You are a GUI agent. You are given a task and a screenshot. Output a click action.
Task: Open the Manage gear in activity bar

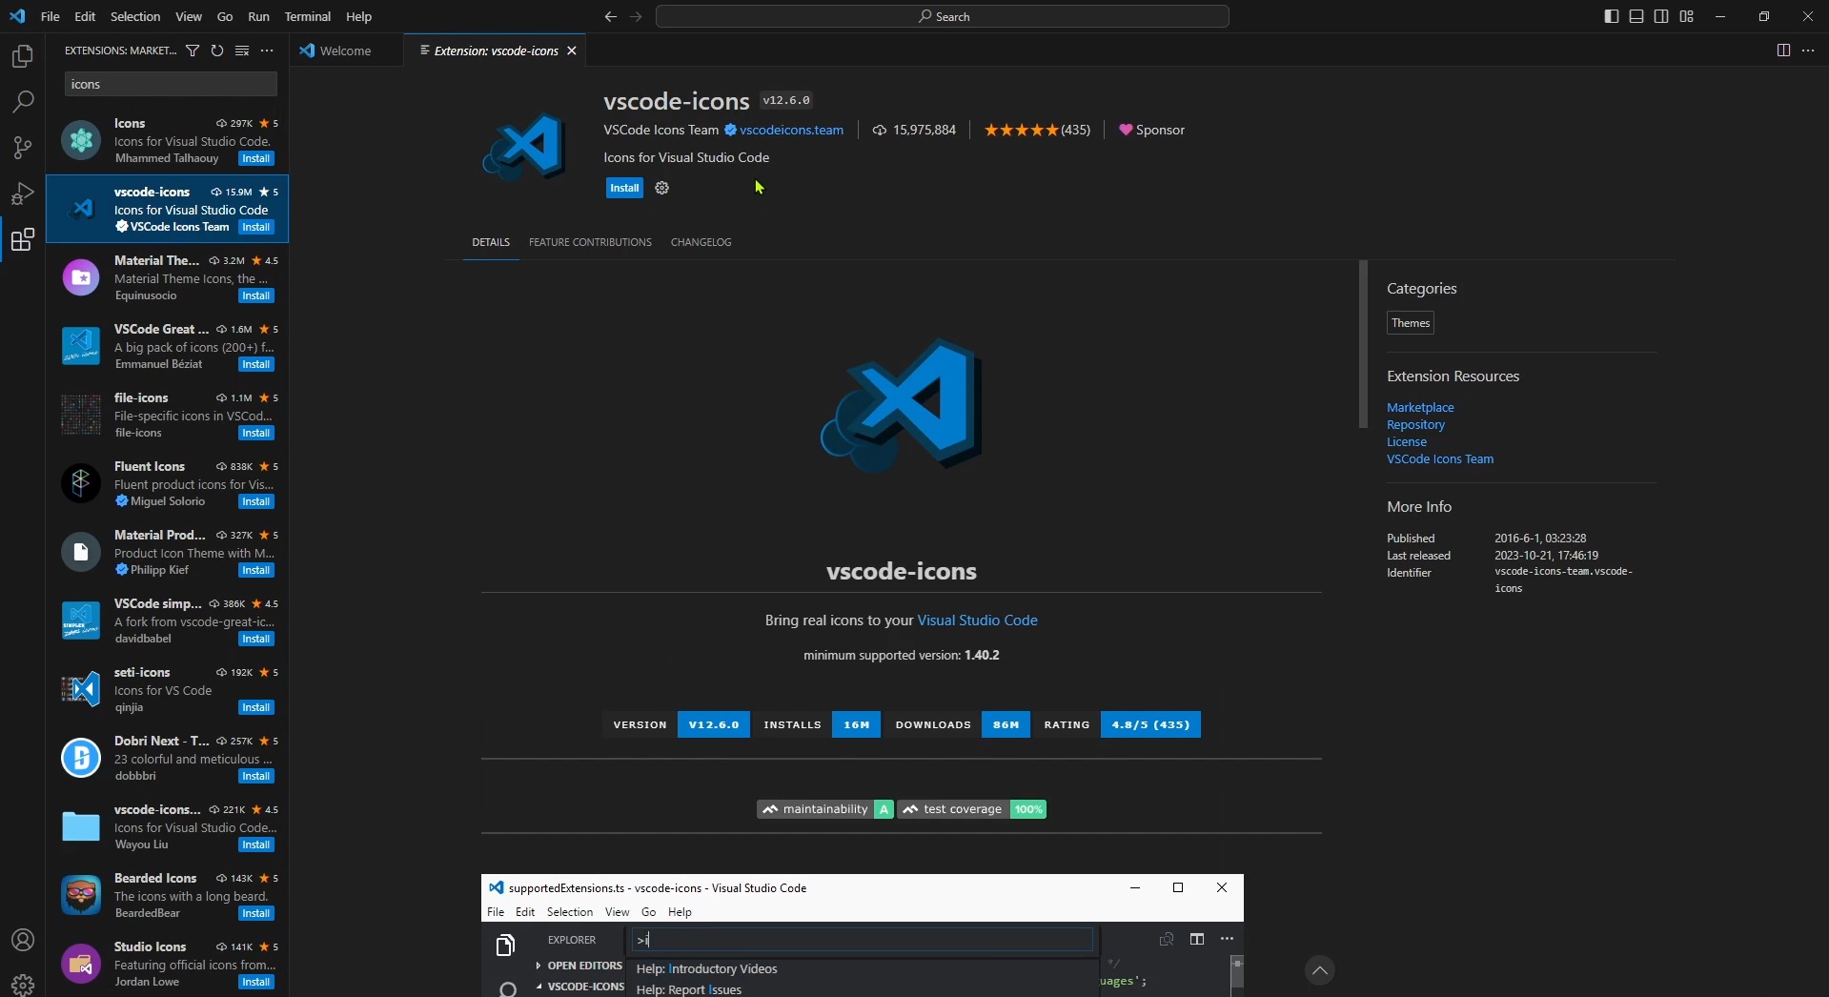pyautogui.click(x=22, y=984)
